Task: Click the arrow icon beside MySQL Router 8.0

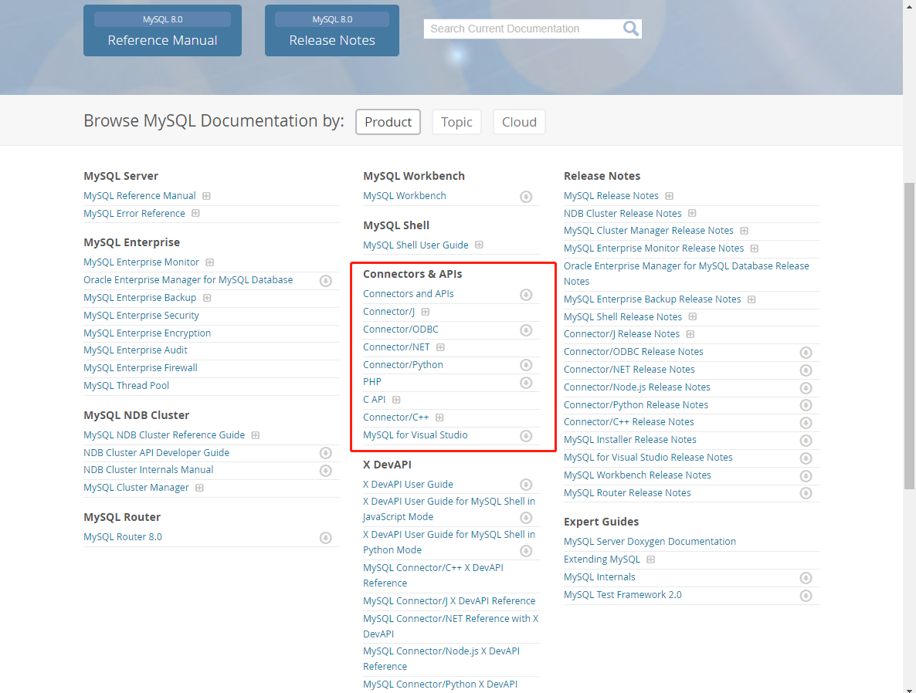Action: 325,537
